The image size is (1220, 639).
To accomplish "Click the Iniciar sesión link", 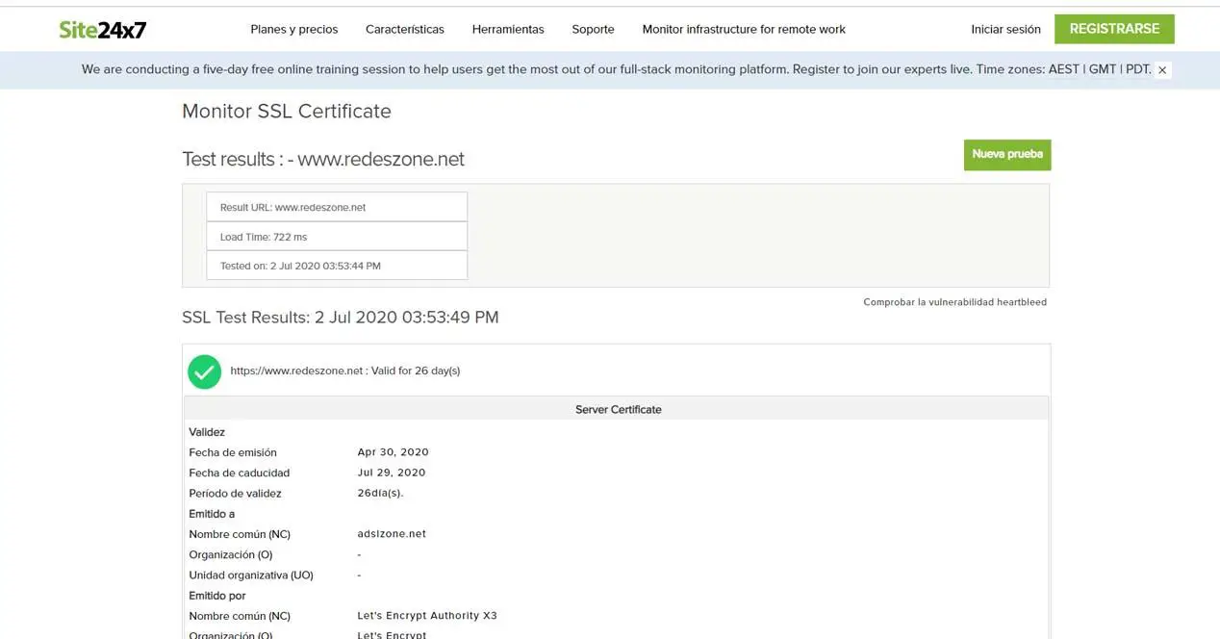I will point(1005,30).
